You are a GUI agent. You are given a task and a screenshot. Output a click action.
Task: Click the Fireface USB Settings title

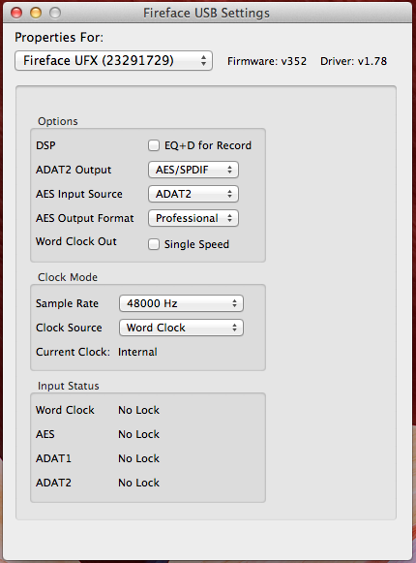coord(207,14)
